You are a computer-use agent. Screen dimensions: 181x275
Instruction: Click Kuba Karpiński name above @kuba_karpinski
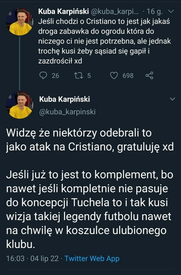(x=65, y=99)
